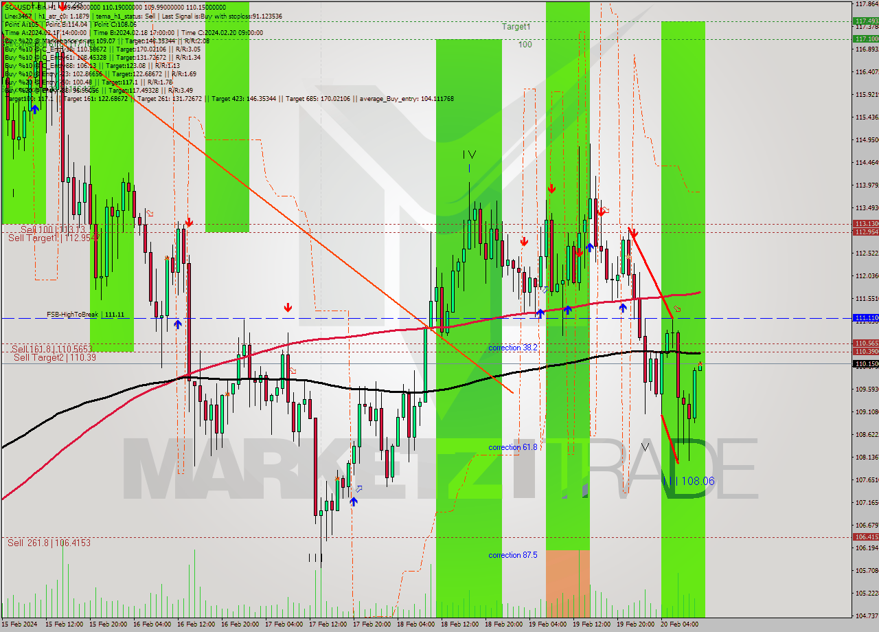Viewport: 879px width, 632px height.
Task: Click the 'Sell Target2 | 110.39' label
Action: (55, 357)
